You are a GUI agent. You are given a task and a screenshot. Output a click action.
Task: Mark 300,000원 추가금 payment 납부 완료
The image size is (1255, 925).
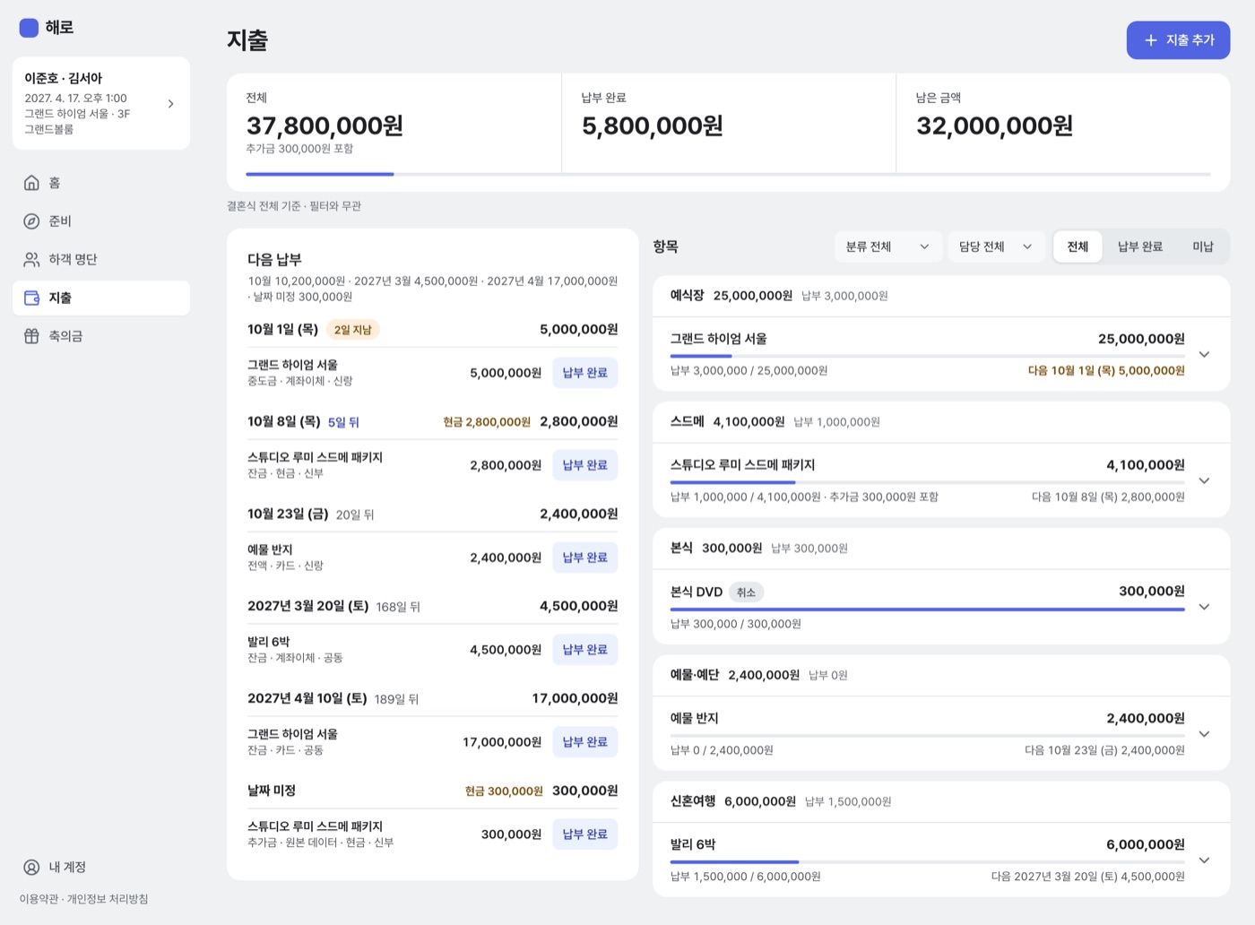click(584, 834)
